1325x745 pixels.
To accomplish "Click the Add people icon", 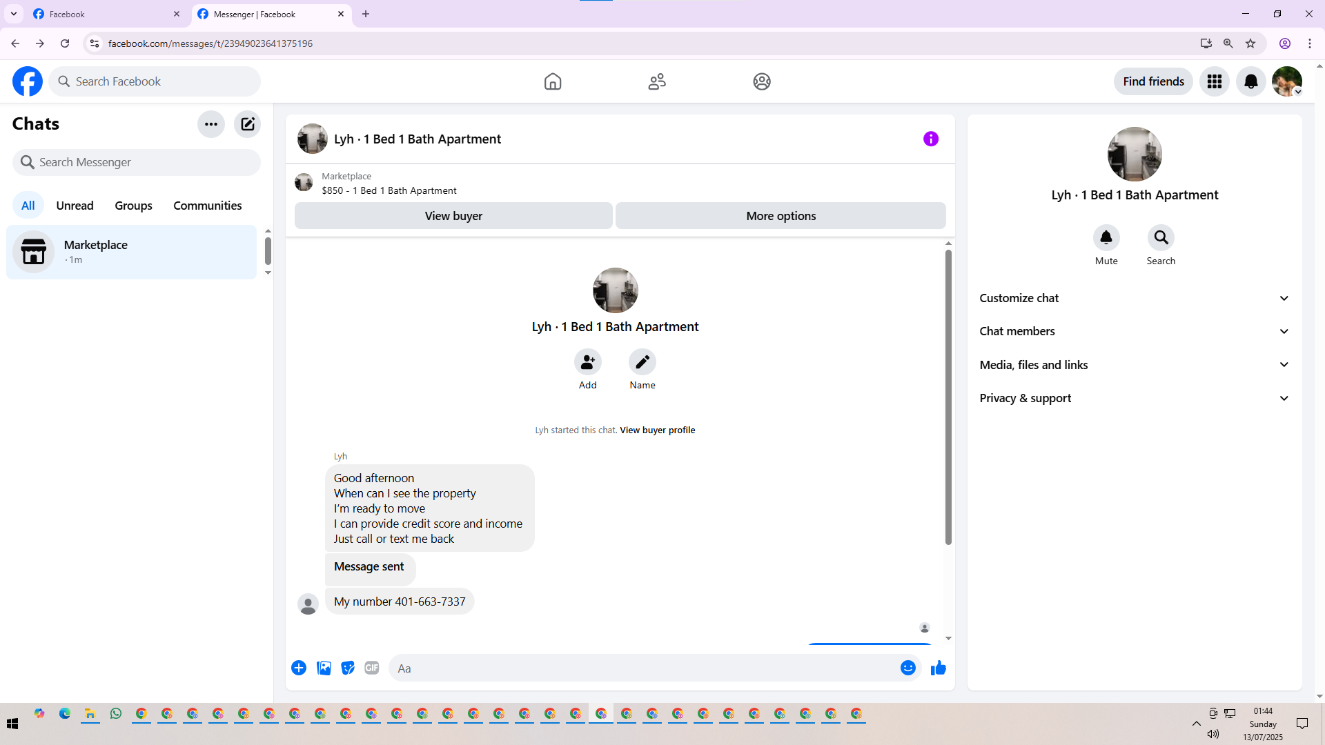I will pyautogui.click(x=587, y=362).
